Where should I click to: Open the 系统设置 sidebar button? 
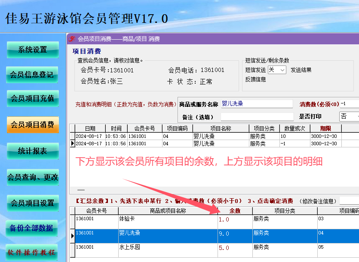point(33,50)
